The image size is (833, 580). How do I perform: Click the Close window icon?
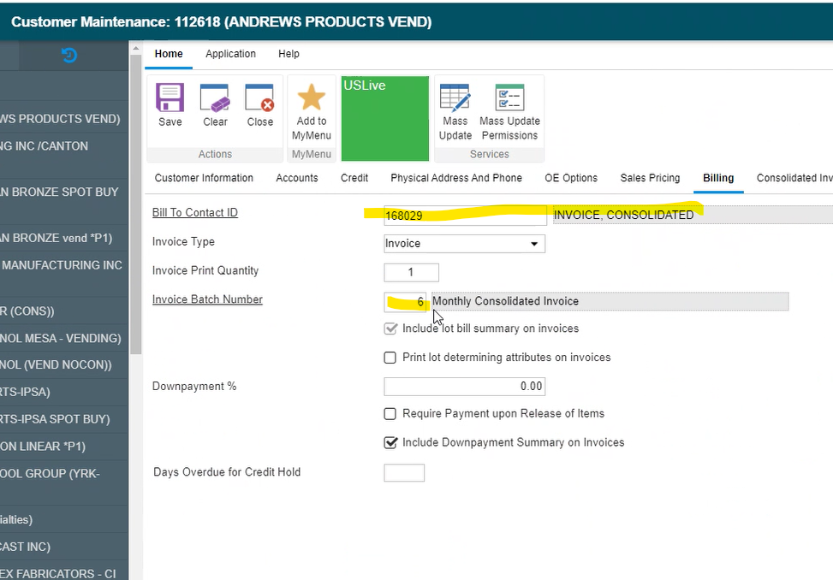click(259, 98)
